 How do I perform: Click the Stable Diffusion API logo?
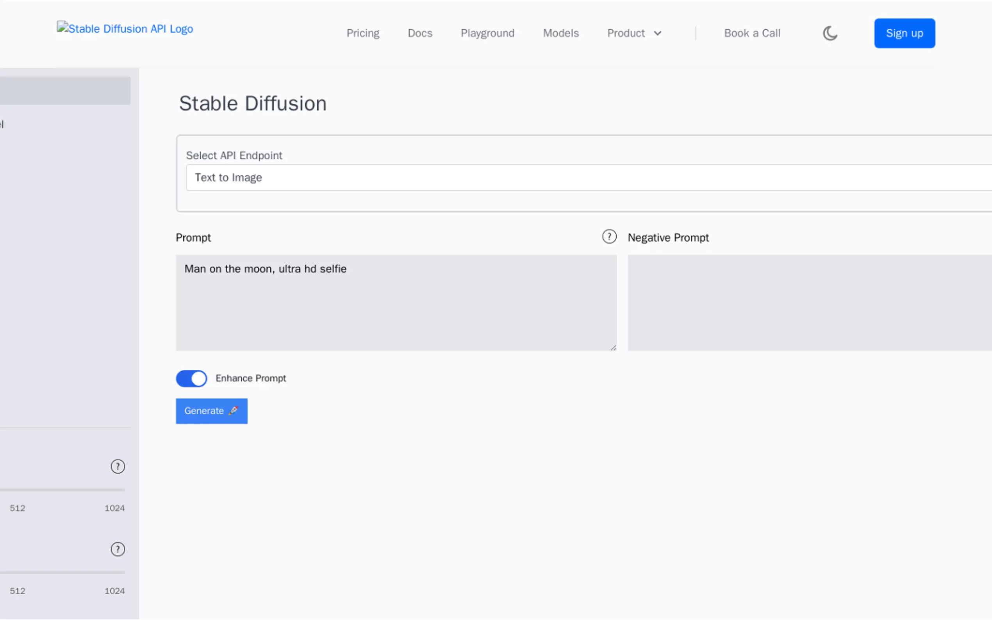[x=125, y=28]
